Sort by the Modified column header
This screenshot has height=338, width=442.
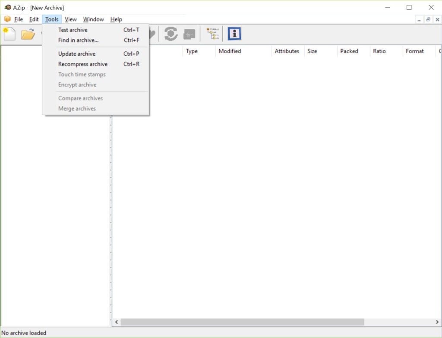pos(243,51)
